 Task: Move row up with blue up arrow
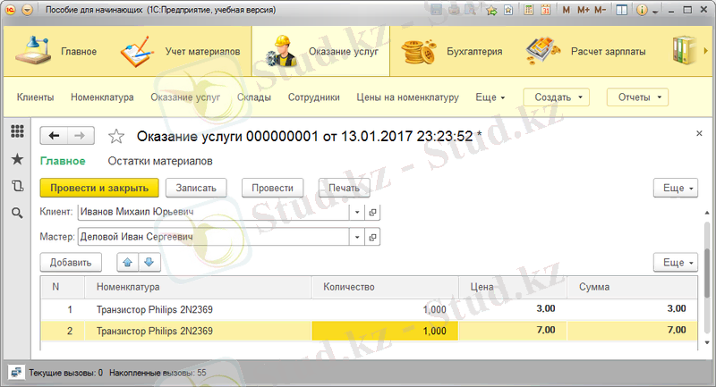point(127,263)
